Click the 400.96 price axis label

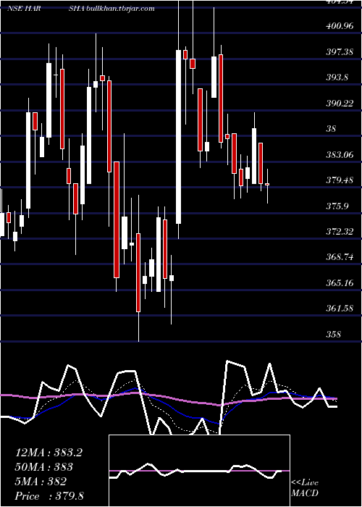[x=340, y=26]
